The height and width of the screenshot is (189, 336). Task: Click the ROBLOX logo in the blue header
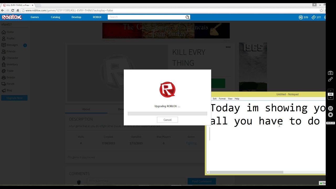click(x=12, y=17)
